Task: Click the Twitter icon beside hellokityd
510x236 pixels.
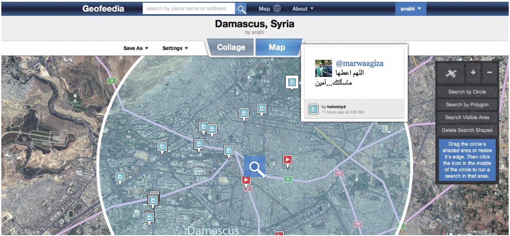Action: (313, 109)
